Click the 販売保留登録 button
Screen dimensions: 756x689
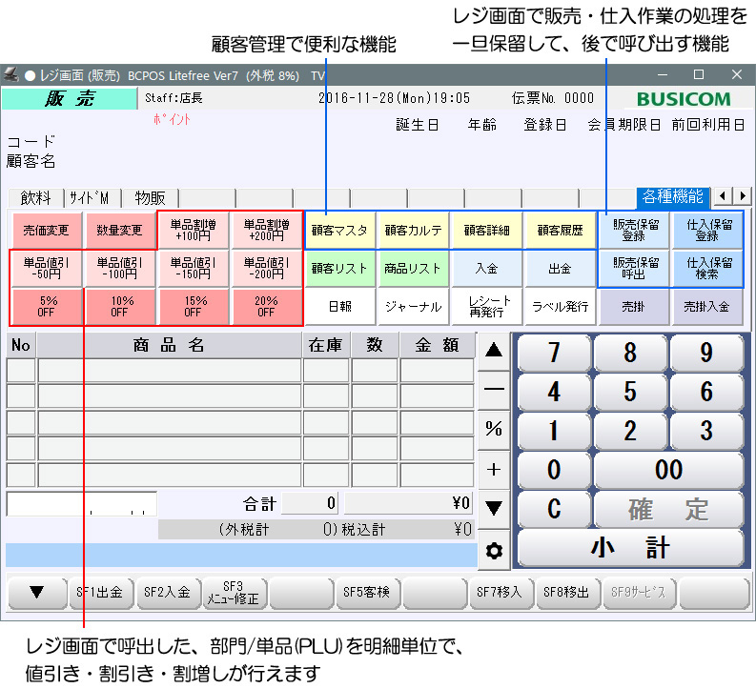point(634,230)
